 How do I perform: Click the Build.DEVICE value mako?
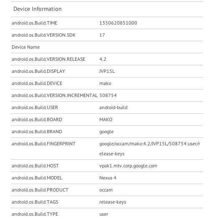[x=105, y=83]
